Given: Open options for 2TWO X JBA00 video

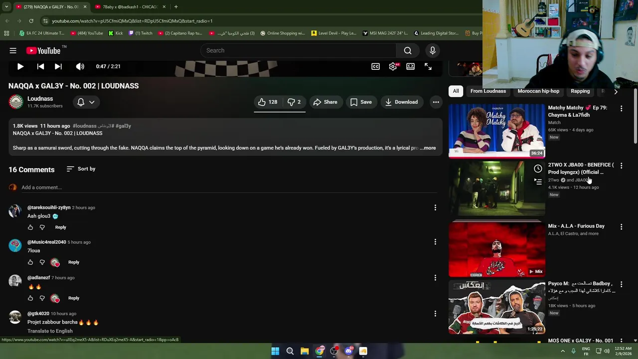Looking at the screenshot, I should [621, 166].
